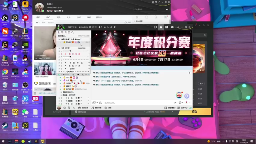Open the purple gear floating icon in chat
Screen dimensions: 256x144
[x=187, y=96]
